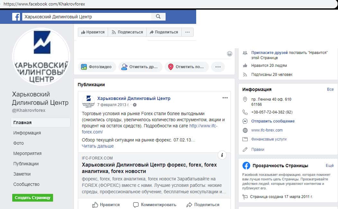Open the Мероприятия sidebar tab

click(x=27, y=153)
